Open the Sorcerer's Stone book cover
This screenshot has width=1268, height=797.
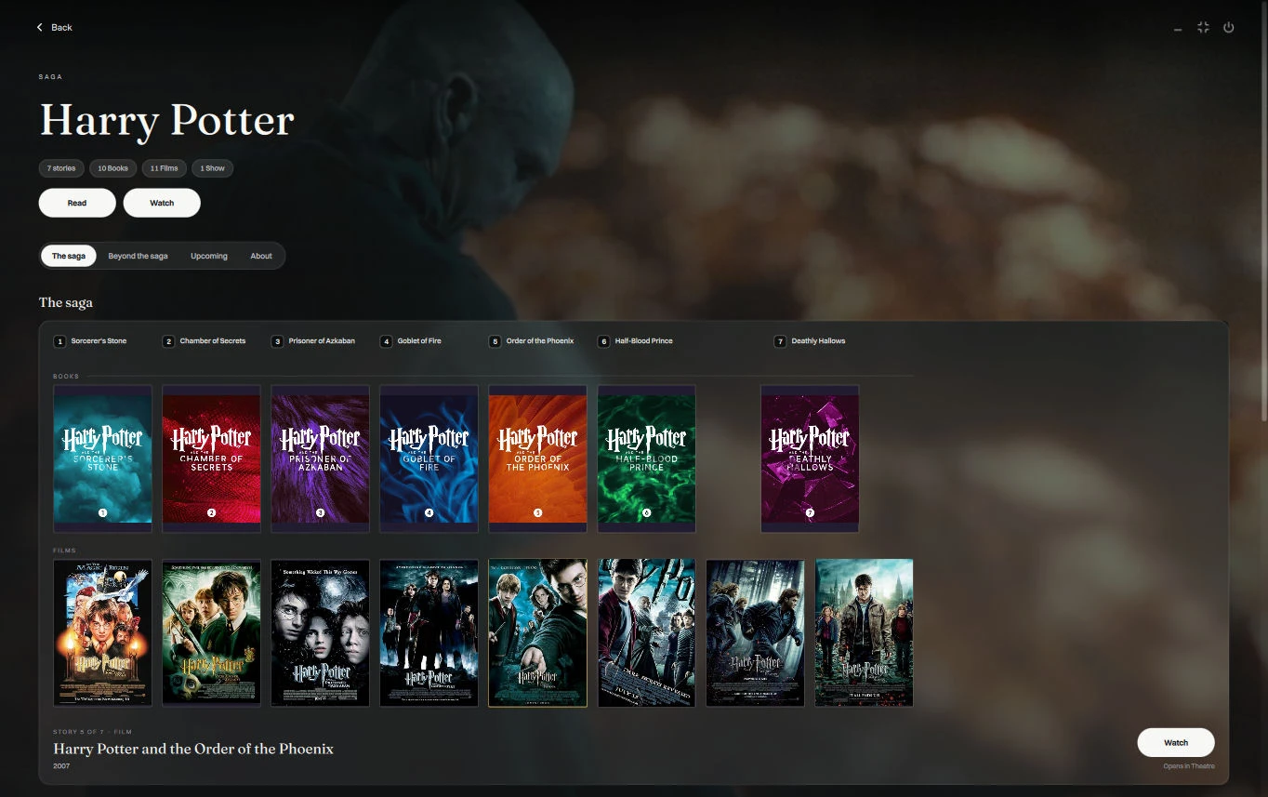[x=102, y=458]
